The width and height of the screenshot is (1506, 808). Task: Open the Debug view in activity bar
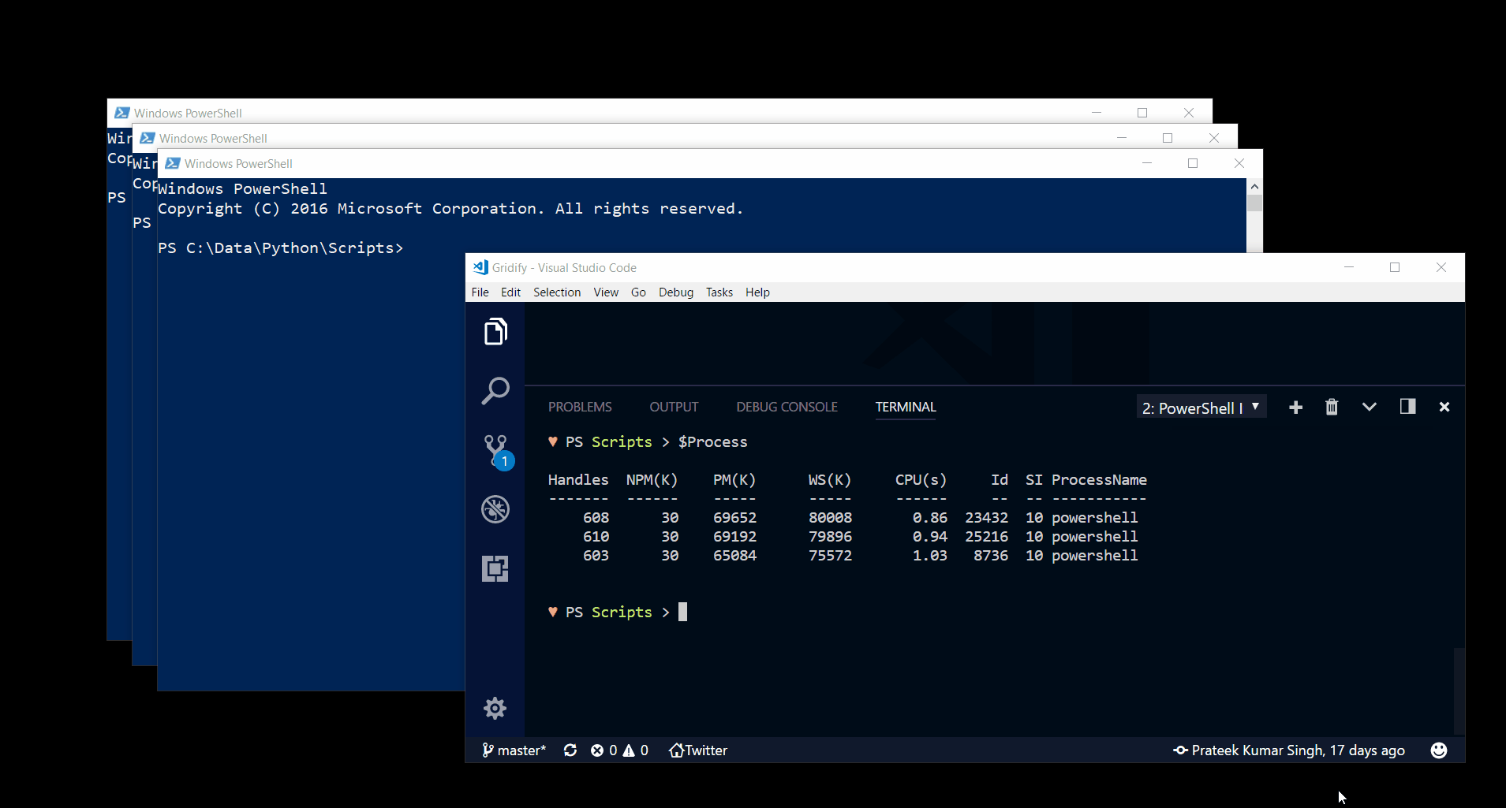[495, 509]
